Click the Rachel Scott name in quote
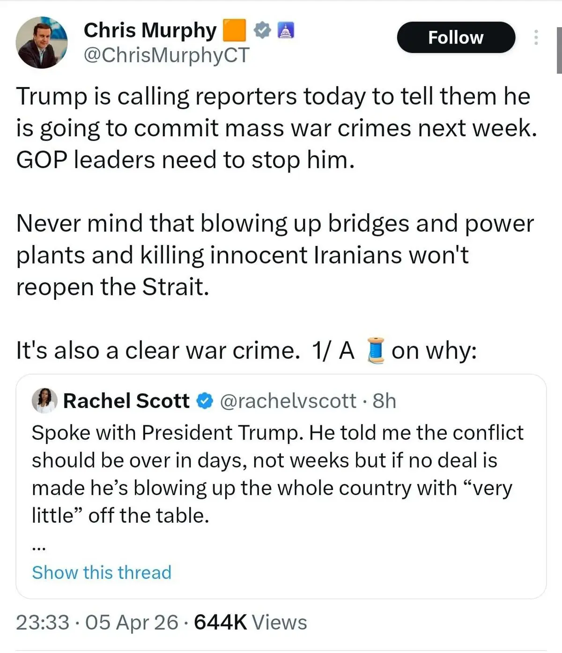The image size is (562, 653). (x=126, y=401)
